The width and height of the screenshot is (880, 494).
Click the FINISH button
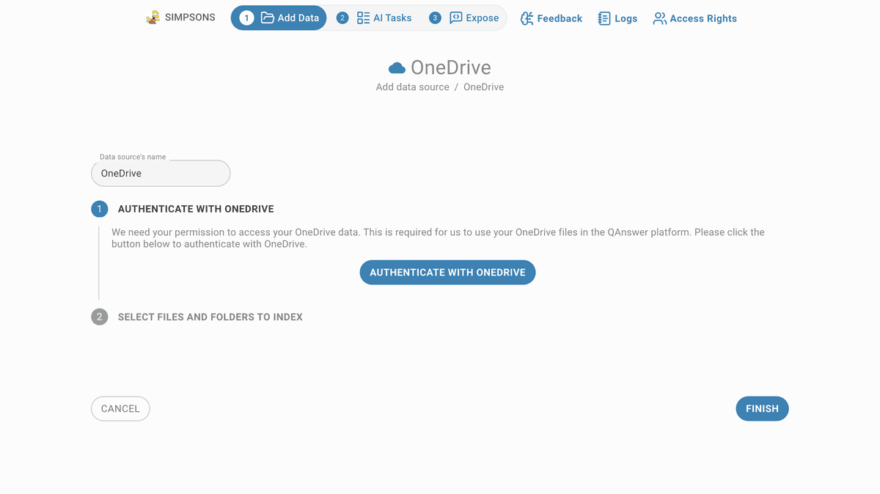[x=762, y=409]
